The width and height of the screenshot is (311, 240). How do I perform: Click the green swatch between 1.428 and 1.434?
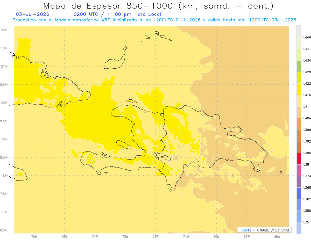299,66
